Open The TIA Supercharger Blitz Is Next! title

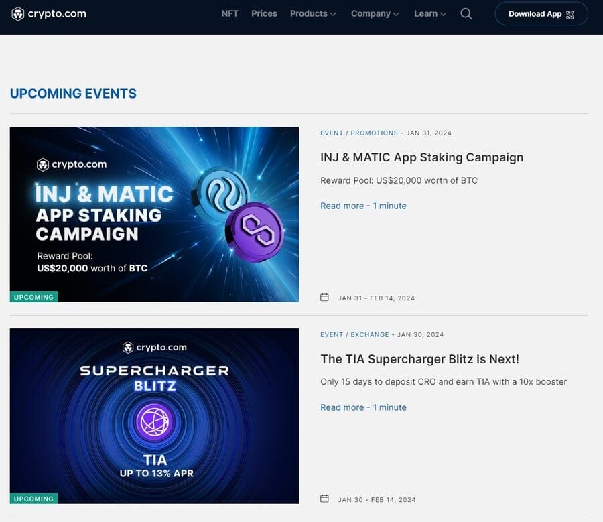(x=419, y=359)
